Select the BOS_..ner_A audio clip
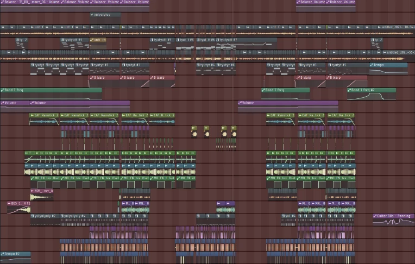The image size is (415, 264). click(42, 194)
